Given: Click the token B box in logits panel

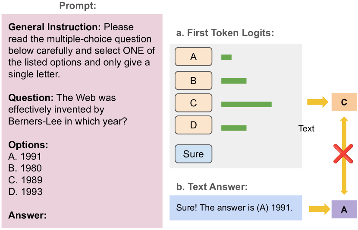Looking at the screenshot, I should click(x=193, y=80).
